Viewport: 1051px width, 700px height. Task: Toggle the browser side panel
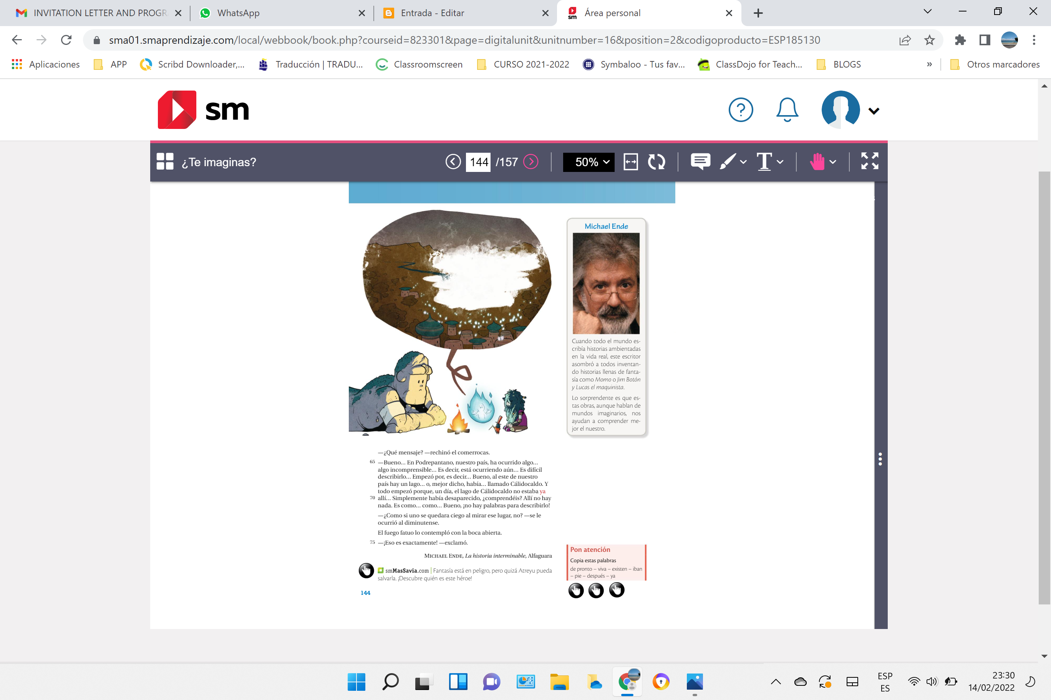point(985,40)
